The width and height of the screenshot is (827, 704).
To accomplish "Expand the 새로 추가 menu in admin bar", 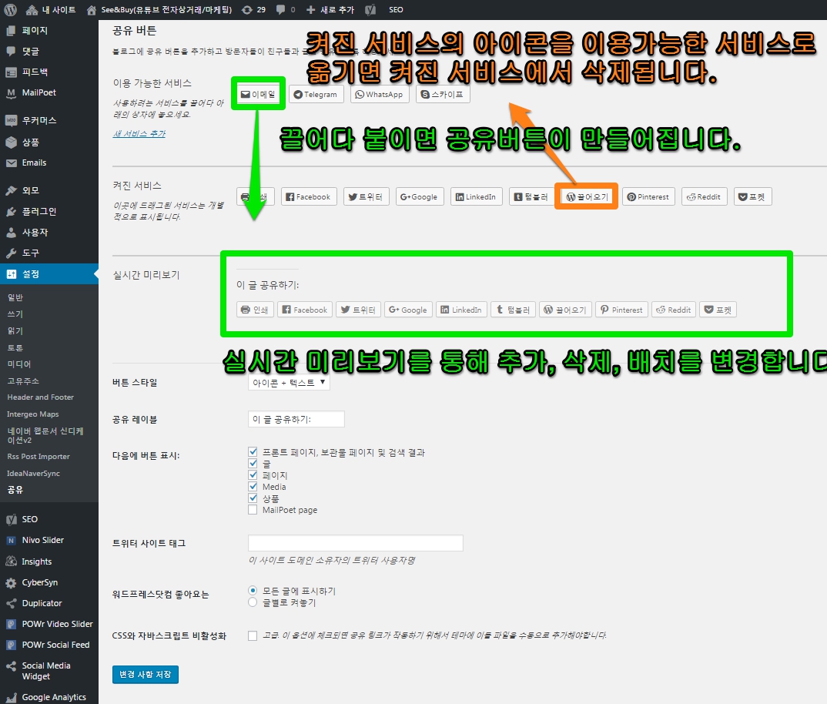I will pyautogui.click(x=330, y=10).
